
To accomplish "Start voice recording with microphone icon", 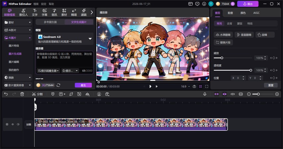I will (x=205, y=94).
